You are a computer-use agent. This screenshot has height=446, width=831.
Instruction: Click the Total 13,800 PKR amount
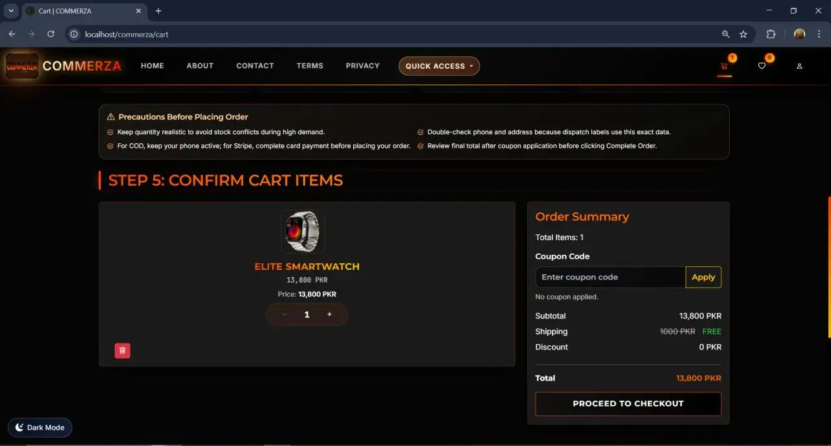pyautogui.click(x=699, y=379)
